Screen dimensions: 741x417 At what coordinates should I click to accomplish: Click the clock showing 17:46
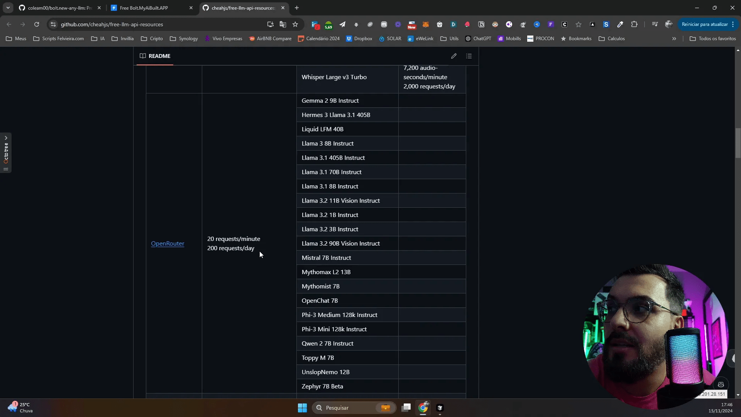click(x=720, y=408)
